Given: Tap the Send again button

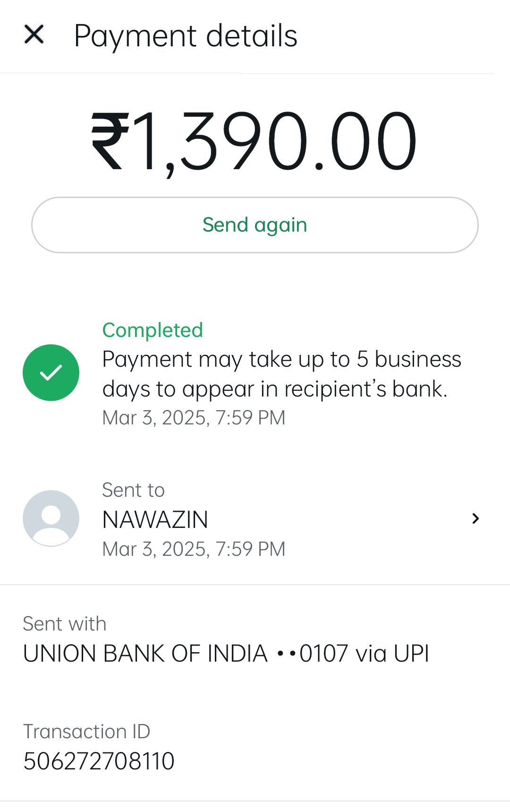Looking at the screenshot, I should 255,225.
